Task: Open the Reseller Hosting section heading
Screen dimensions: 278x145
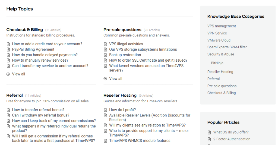Action: pos(120,95)
